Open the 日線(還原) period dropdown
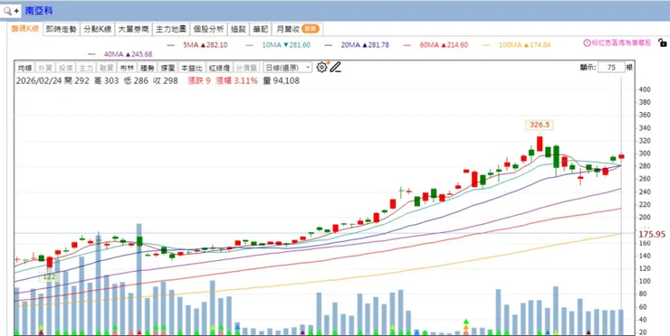 288,68
